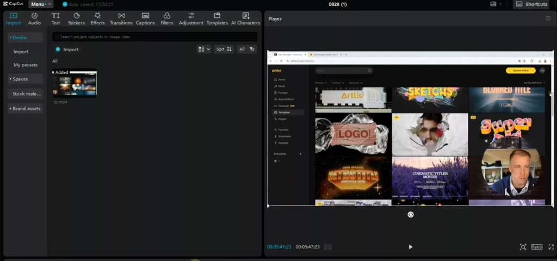
Task: Open the Player panel menu icon
Action: click(x=548, y=18)
